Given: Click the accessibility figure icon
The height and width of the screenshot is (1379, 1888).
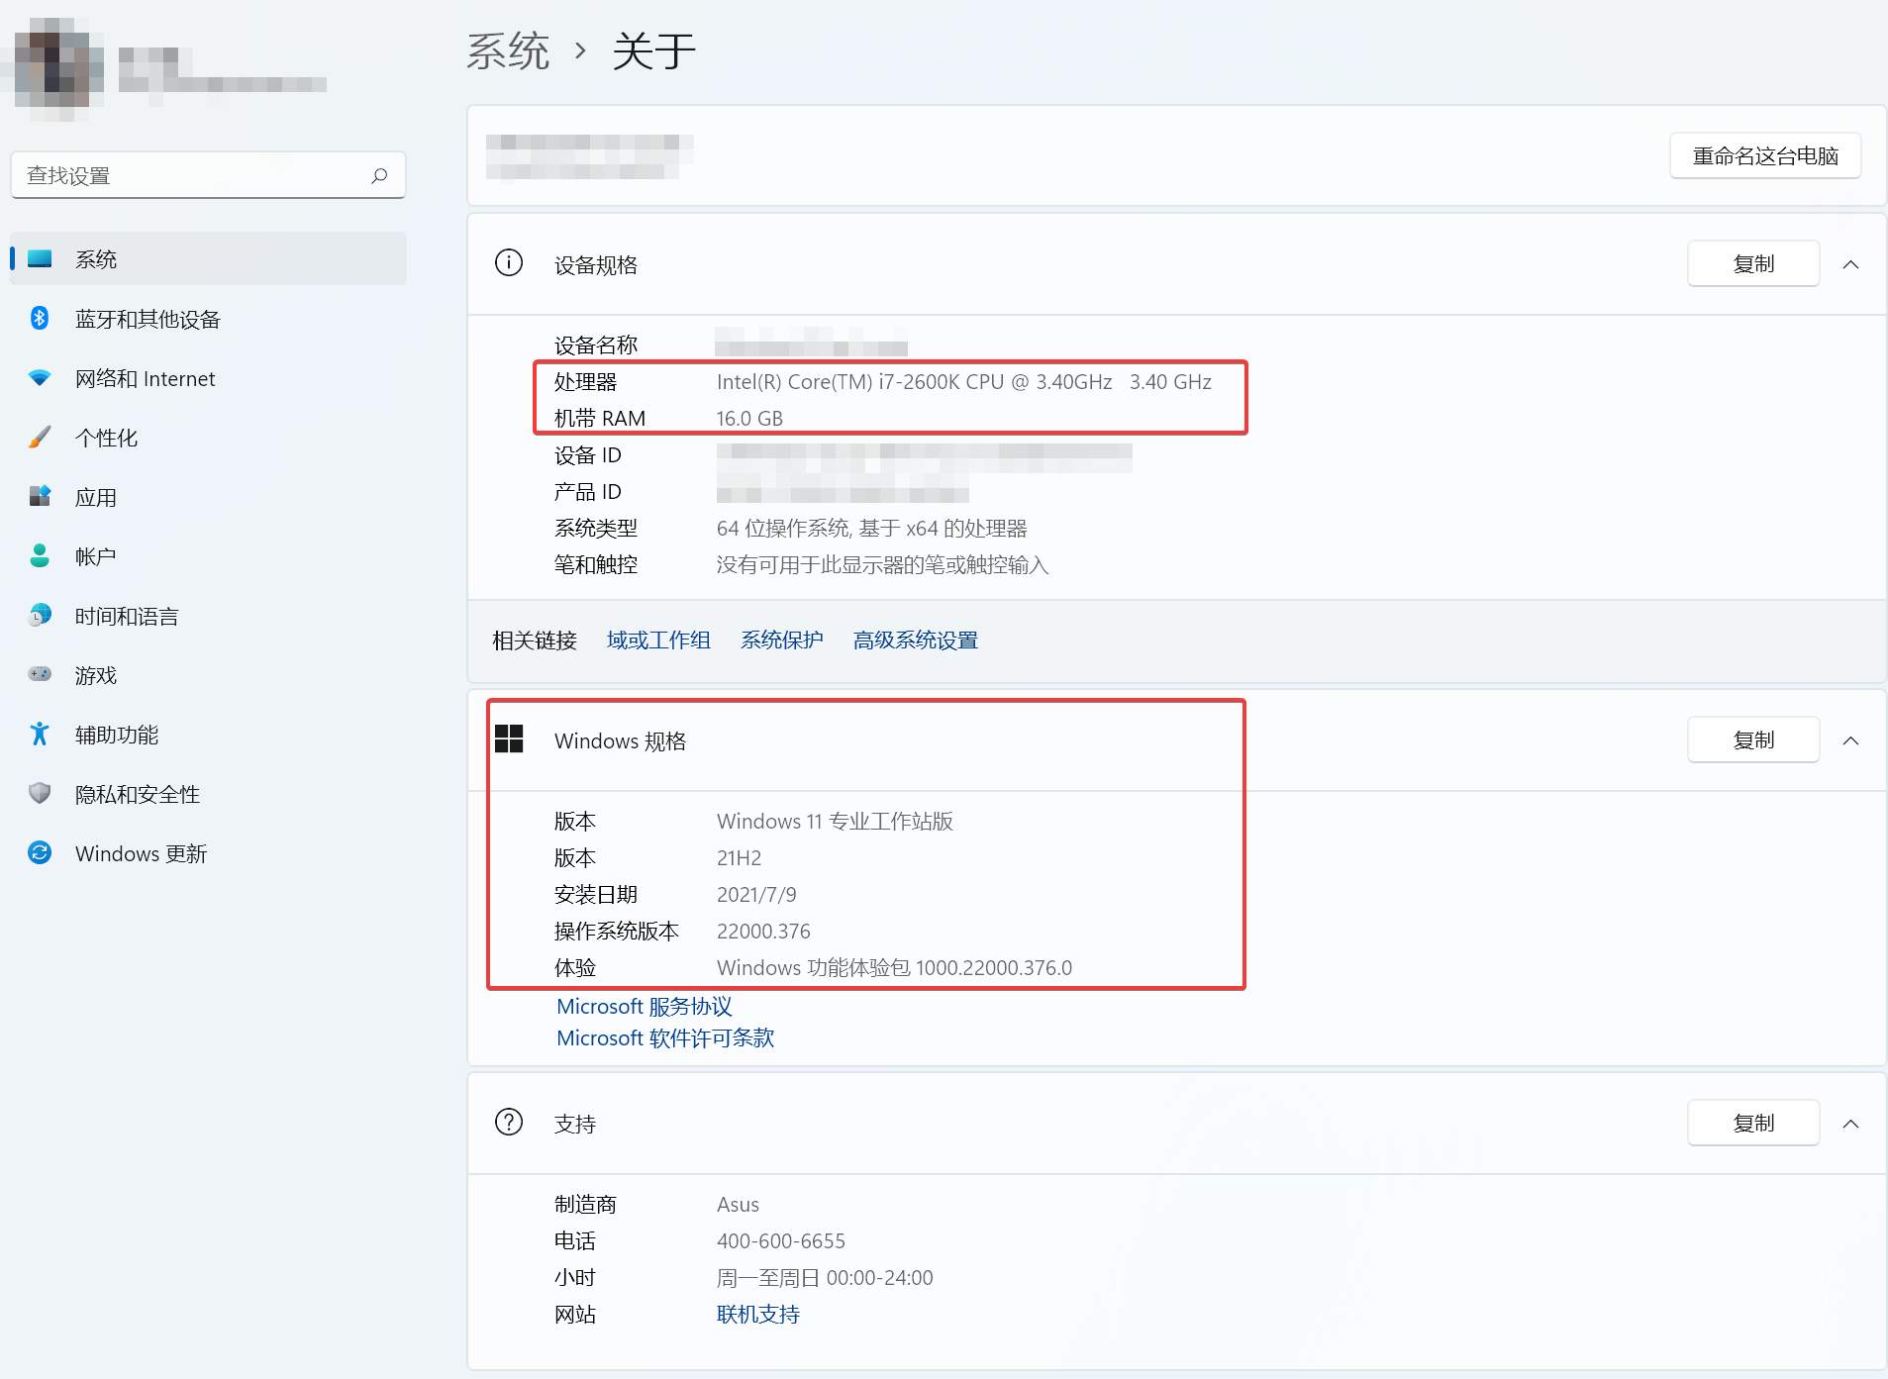Looking at the screenshot, I should pyautogui.click(x=40, y=734).
